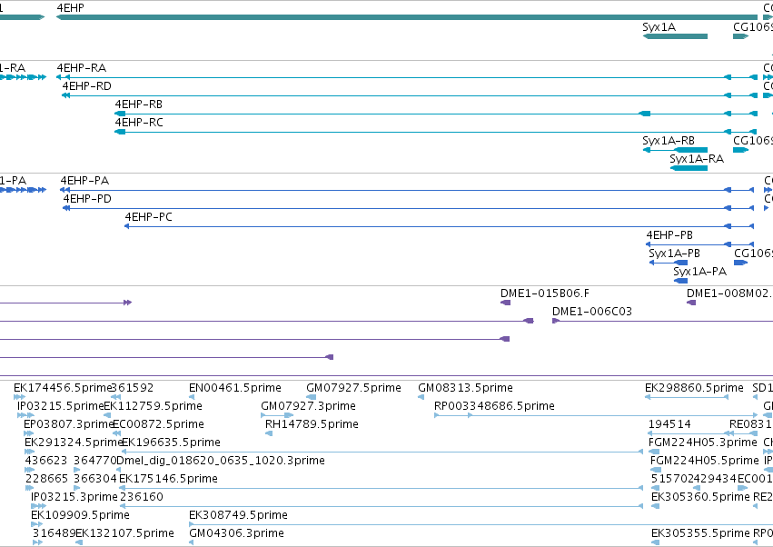Select the 4EHP gene bar
773x547 pixels.
point(407,17)
